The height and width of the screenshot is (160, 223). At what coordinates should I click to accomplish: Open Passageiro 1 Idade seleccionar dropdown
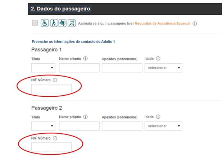(x=163, y=68)
